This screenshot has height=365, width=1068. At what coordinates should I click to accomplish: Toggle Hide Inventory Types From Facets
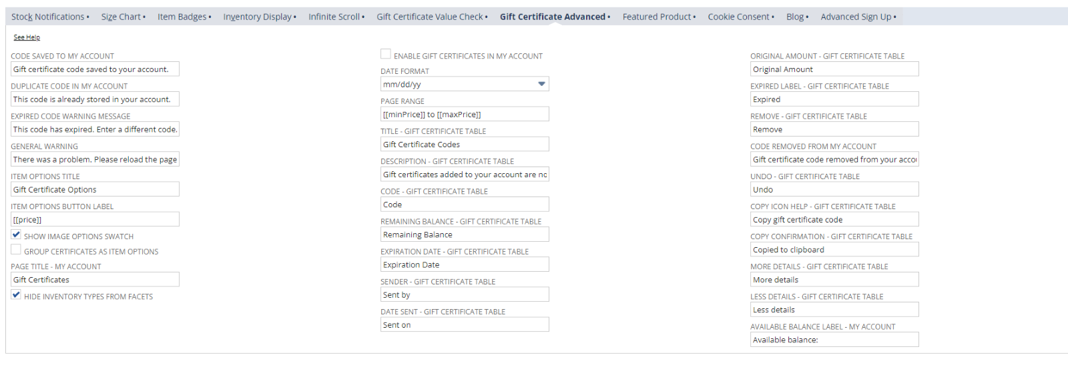[x=16, y=294]
